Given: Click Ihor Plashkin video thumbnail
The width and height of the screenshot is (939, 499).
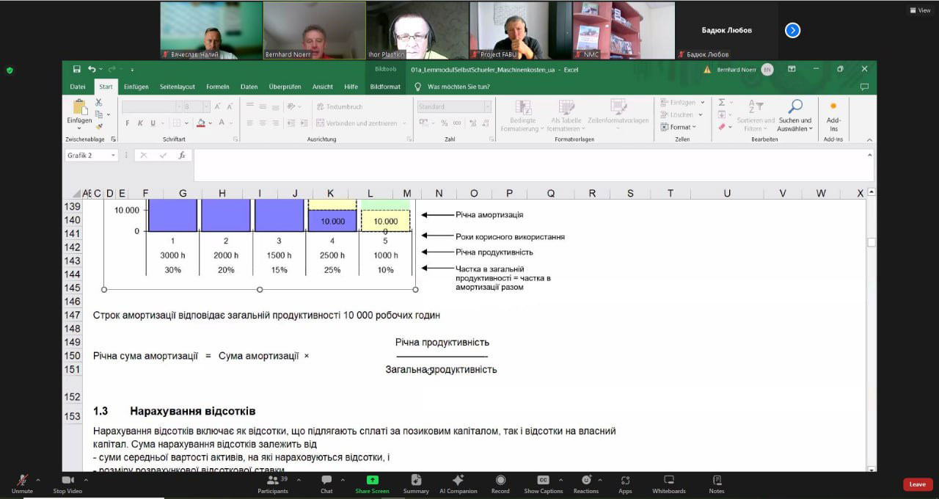Looking at the screenshot, I should [x=417, y=30].
